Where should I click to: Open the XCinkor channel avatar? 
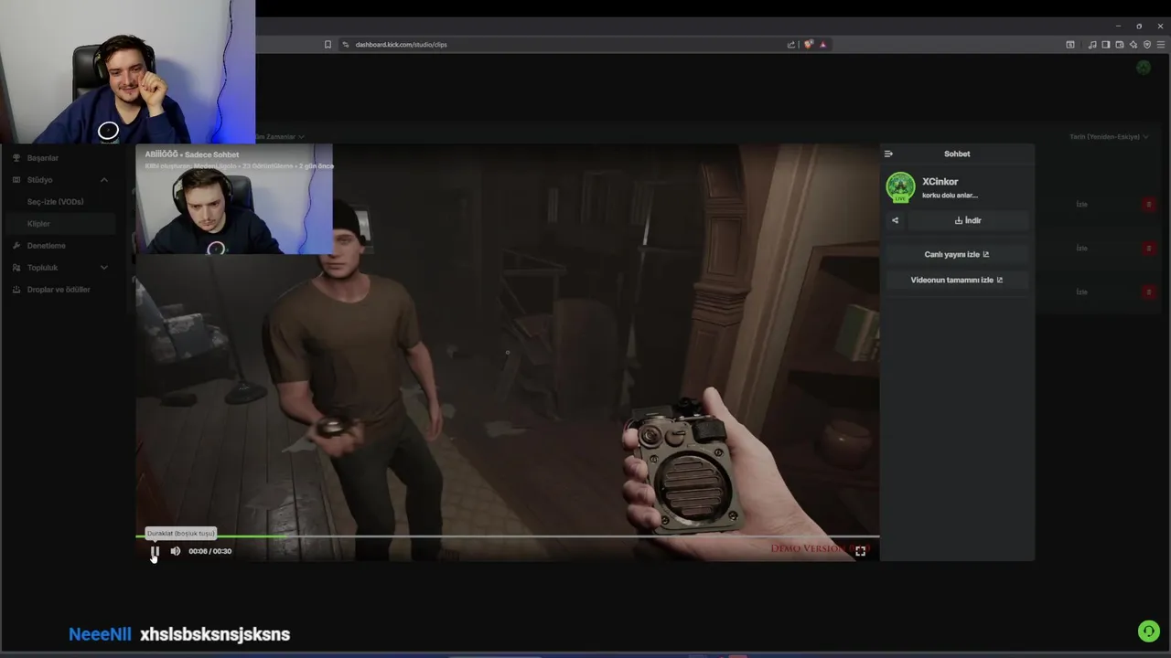(x=900, y=186)
